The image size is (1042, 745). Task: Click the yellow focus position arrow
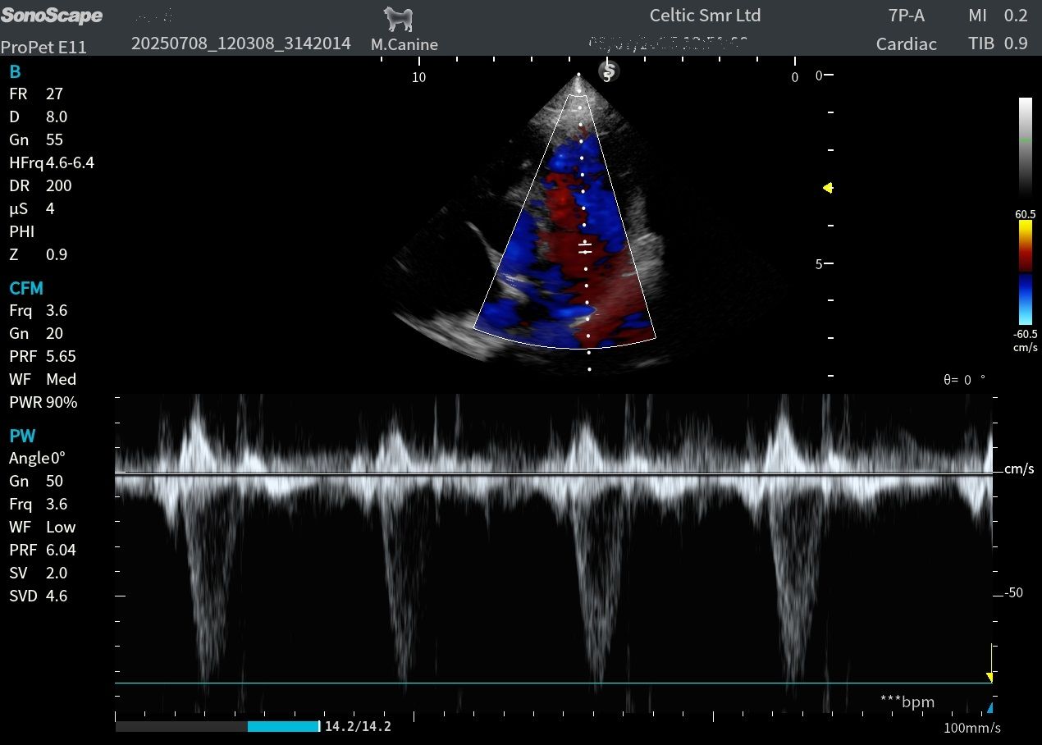[x=828, y=188]
